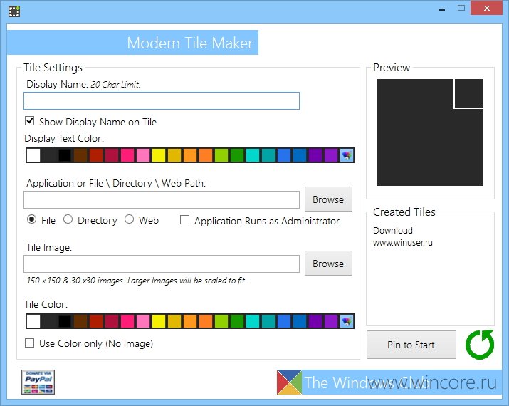This screenshot has height=406, width=509.
Task: Click the Pin to Start button
Action: pyautogui.click(x=411, y=345)
